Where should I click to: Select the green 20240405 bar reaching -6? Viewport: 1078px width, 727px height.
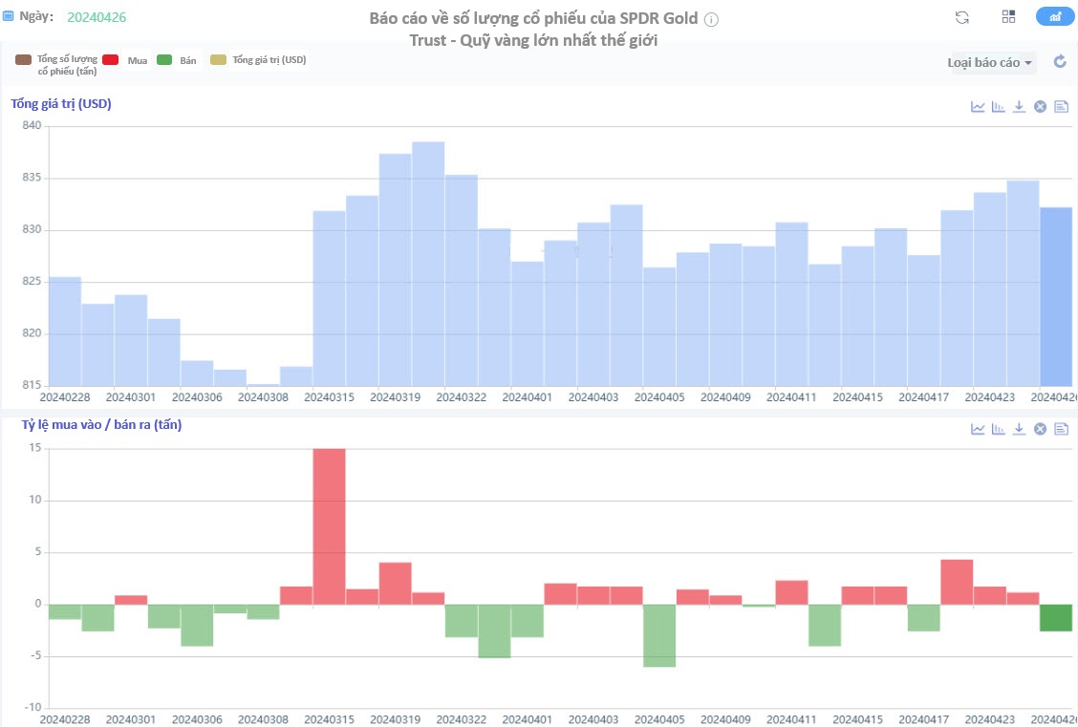point(659,635)
